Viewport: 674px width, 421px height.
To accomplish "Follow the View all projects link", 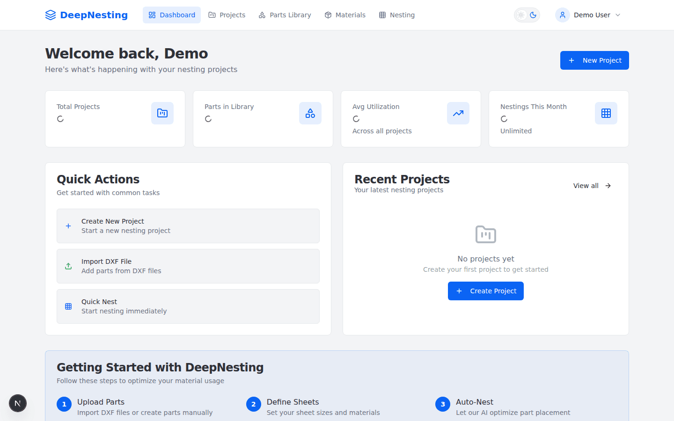I will coord(592,186).
